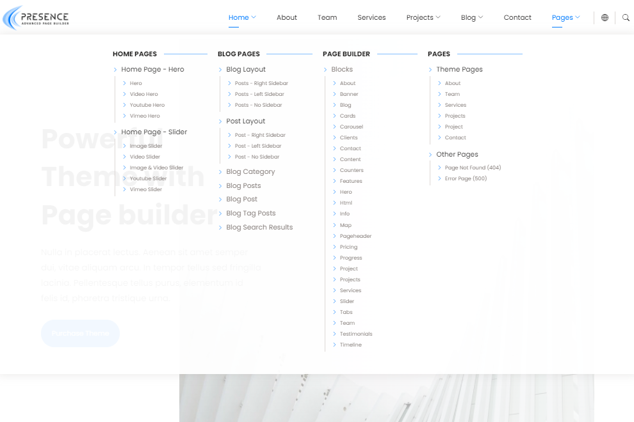Open the Pages dropdown menu
Screen dimensions: 634x422
(x=565, y=17)
